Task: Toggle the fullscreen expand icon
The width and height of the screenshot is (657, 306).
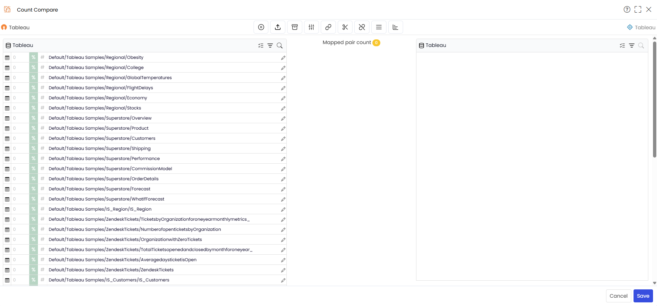Action: click(x=638, y=9)
